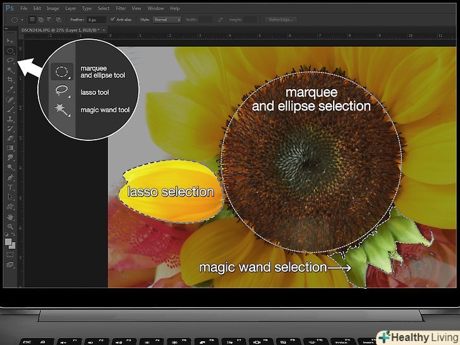Click New selection mode button

click(x=33, y=20)
